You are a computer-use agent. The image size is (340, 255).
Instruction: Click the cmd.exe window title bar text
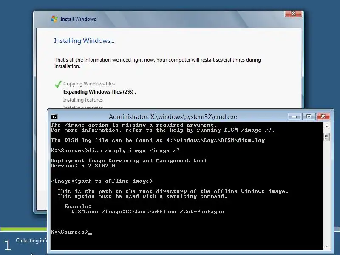coord(173,116)
